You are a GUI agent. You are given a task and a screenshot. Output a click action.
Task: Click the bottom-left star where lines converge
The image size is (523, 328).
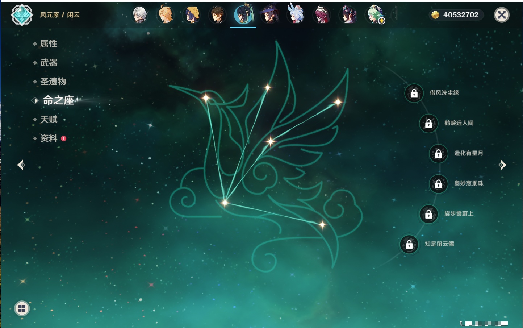(225, 202)
